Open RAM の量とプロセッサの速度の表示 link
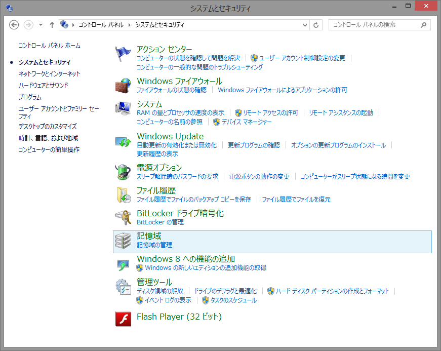The image size is (441, 351). (x=181, y=113)
